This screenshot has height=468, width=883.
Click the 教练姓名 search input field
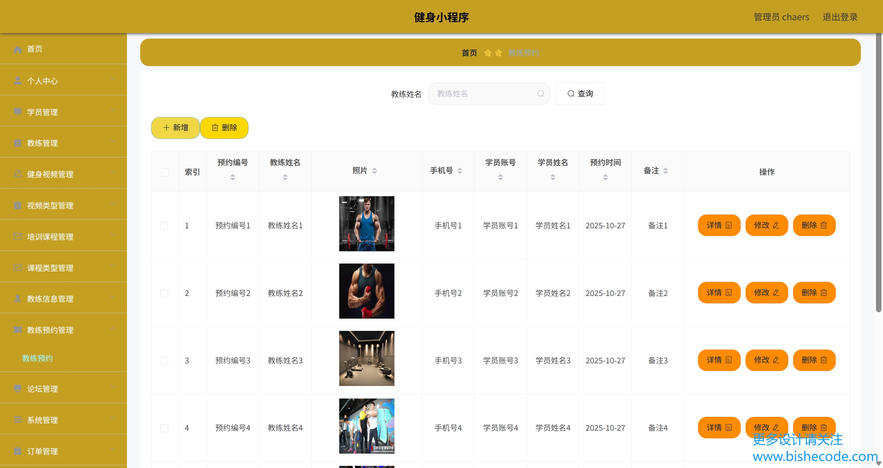(x=483, y=94)
